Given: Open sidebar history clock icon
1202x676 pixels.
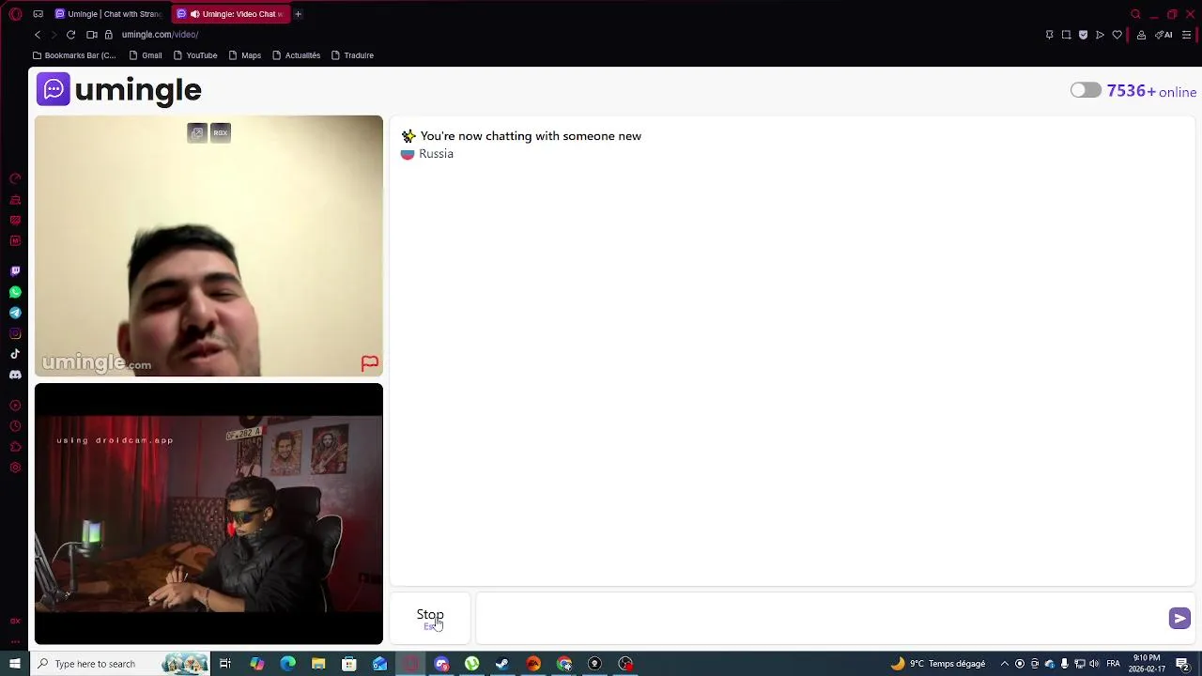Looking at the screenshot, I should click(x=15, y=426).
